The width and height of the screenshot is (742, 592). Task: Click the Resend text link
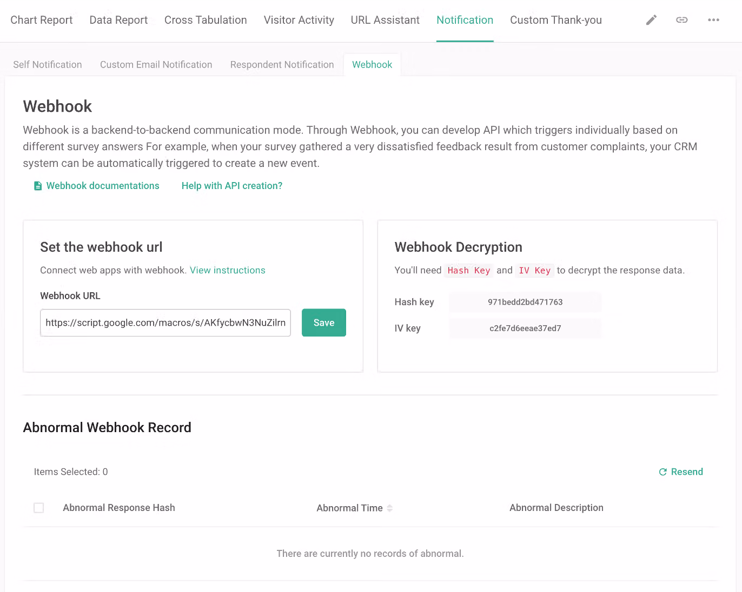[x=687, y=472]
